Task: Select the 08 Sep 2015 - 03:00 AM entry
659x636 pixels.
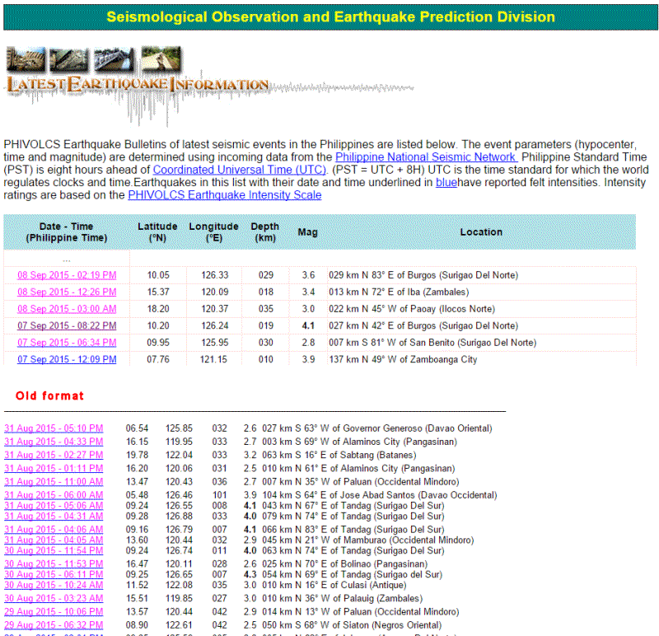Action: (67, 309)
